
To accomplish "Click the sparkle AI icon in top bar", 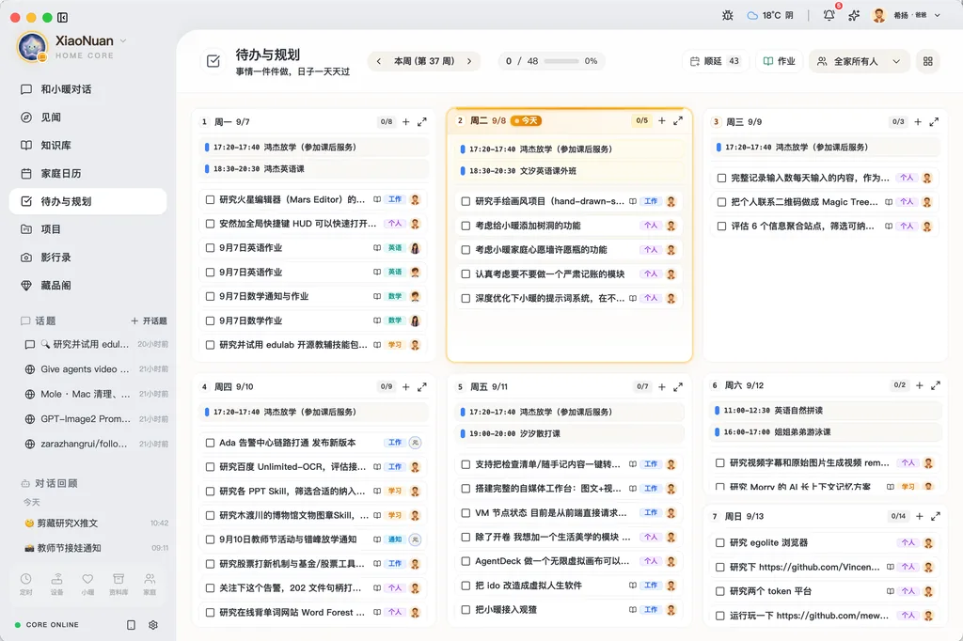I will pos(854,15).
